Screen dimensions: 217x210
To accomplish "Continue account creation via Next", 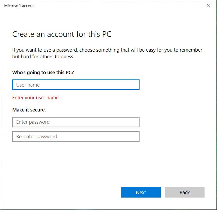I will (141, 192).
